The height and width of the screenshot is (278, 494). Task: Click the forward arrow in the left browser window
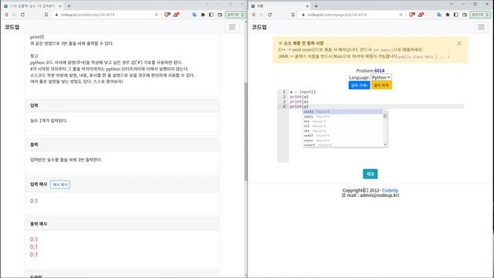(x=15, y=15)
